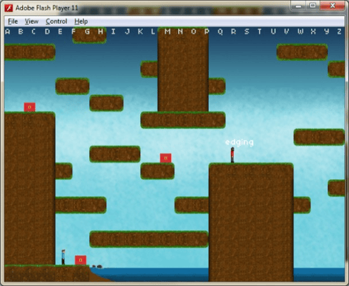Click the red crate on the middle platform

(x=165, y=158)
